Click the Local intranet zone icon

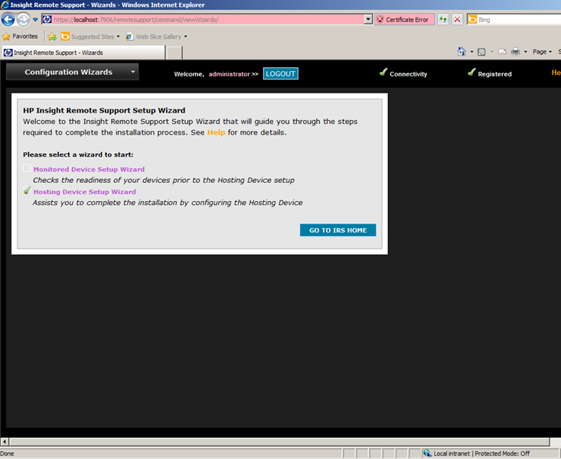[428, 454]
